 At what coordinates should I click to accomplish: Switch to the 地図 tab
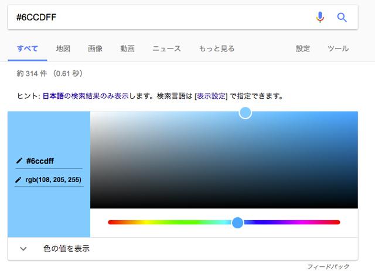(63, 48)
